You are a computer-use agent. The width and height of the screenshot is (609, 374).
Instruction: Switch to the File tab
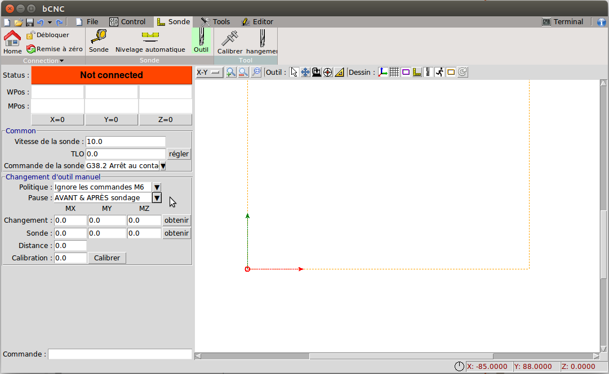[87, 22]
